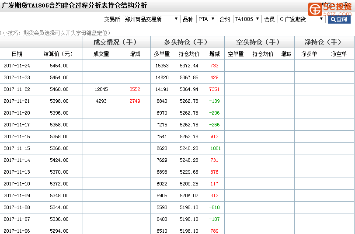Select the date 2017-11-21
This screenshot has width=355, height=234.
coord(17,101)
